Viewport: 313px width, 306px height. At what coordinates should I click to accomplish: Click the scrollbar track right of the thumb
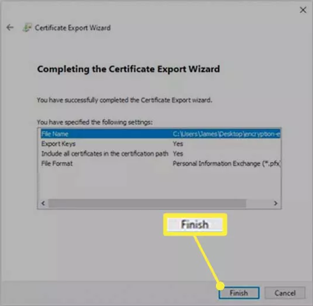pyautogui.click(x=258, y=203)
